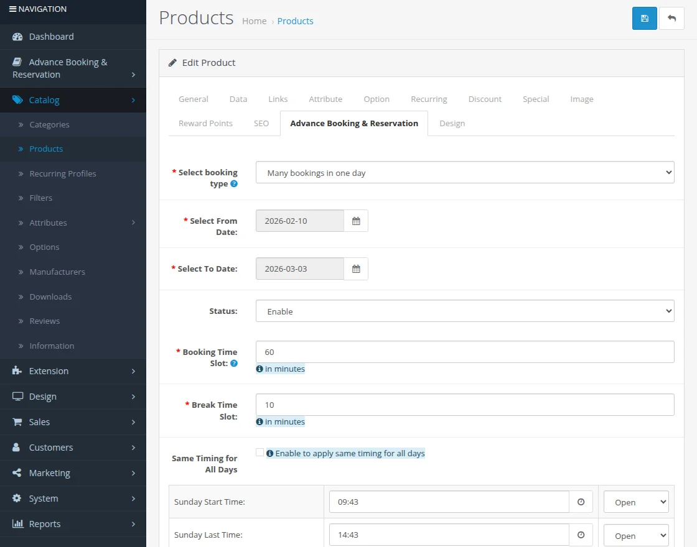Viewport: 697px width, 547px height.
Task: Open Sunday Start Time Open/Close dropdown
Action: pos(635,502)
